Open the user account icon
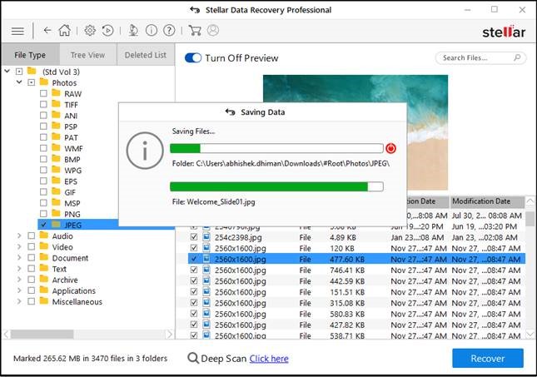The image size is (537, 377). 213,31
